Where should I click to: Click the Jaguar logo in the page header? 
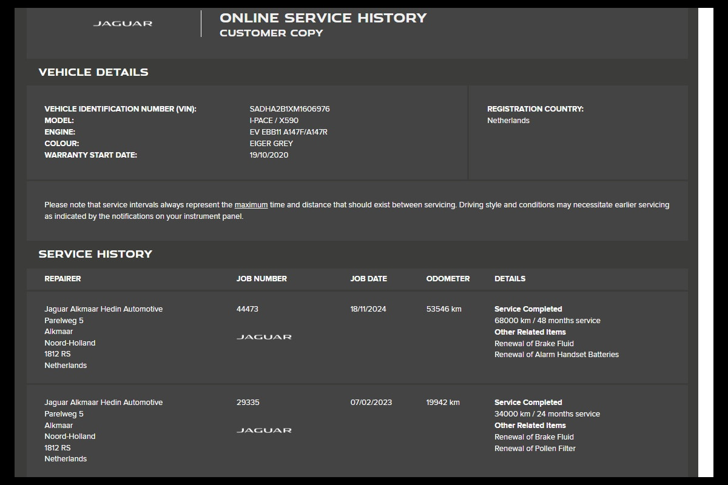pos(123,24)
